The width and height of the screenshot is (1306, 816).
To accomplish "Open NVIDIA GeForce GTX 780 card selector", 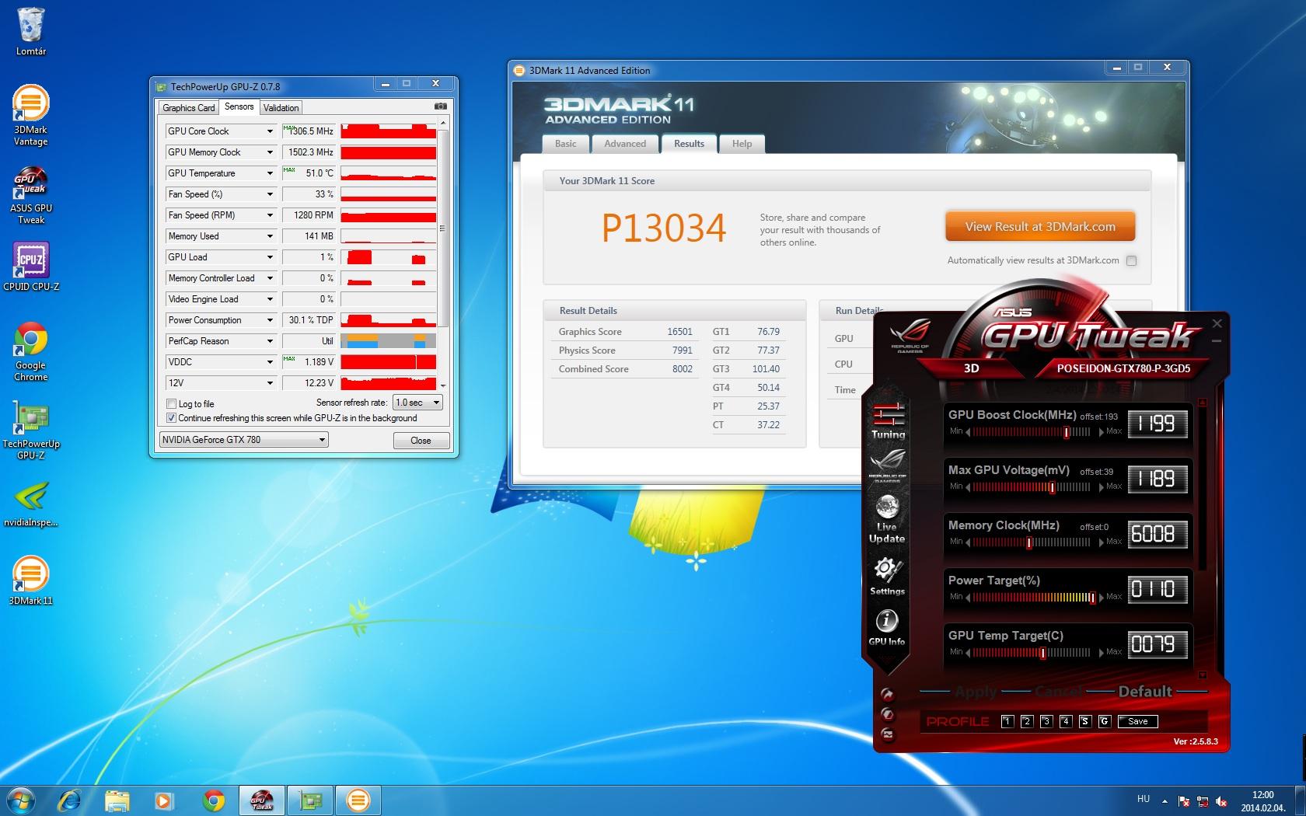I will point(243,439).
